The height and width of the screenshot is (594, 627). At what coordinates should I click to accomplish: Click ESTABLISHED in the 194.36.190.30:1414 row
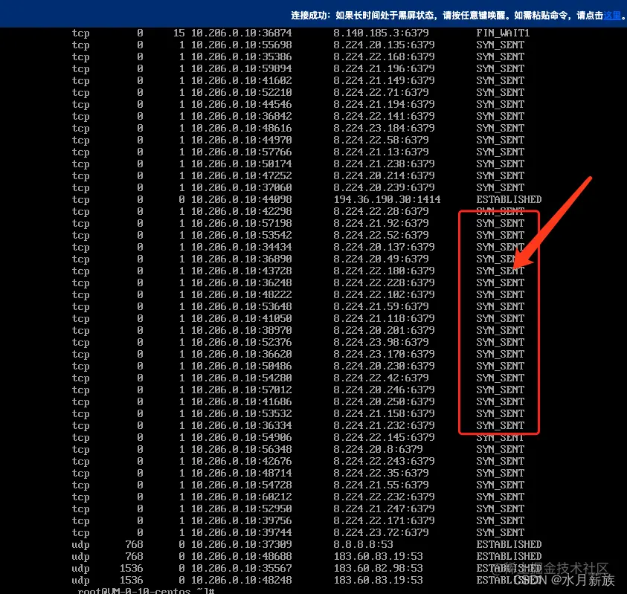pos(509,199)
